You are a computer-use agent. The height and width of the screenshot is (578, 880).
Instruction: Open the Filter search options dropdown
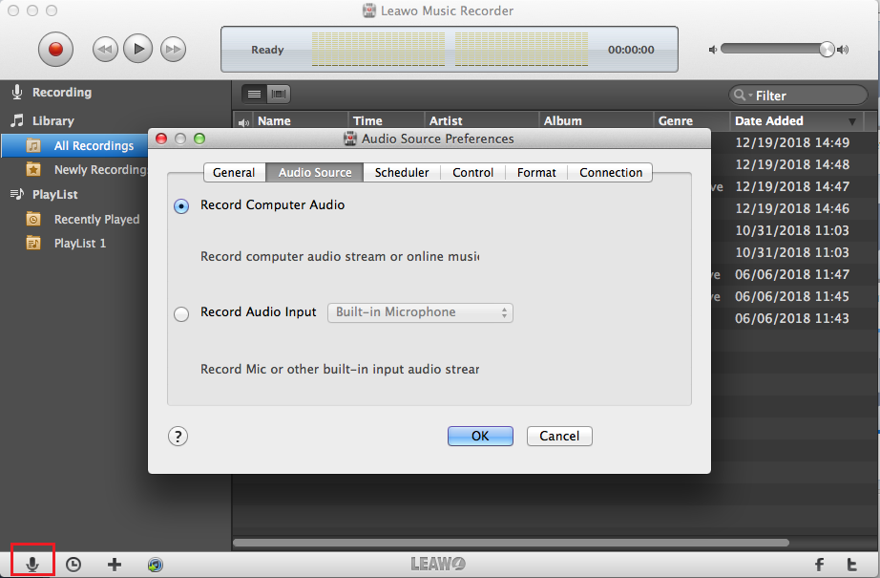coord(743,96)
